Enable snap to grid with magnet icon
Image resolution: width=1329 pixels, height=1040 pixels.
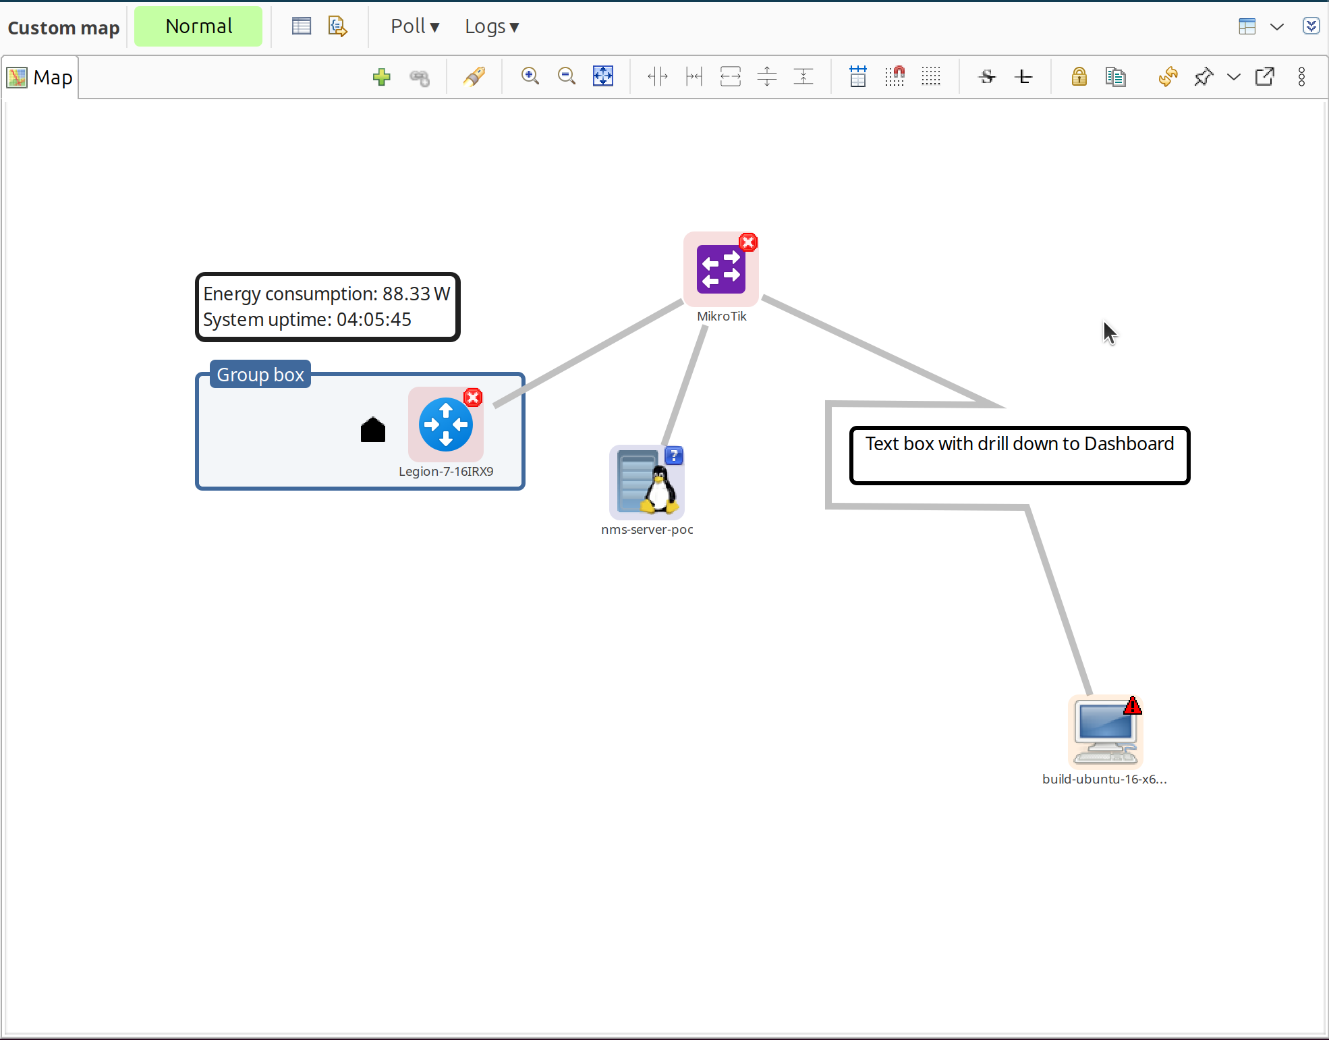click(894, 77)
